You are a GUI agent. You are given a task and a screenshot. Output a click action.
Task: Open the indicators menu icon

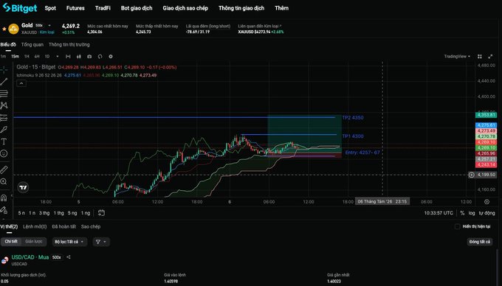[68, 57]
